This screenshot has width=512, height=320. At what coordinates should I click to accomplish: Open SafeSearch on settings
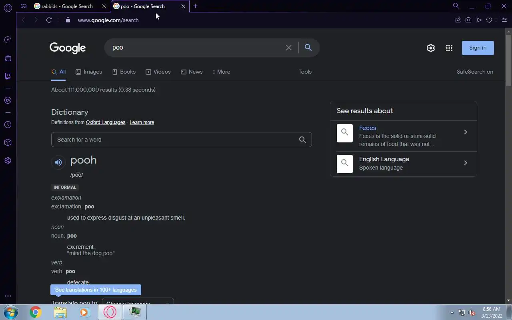475,72
